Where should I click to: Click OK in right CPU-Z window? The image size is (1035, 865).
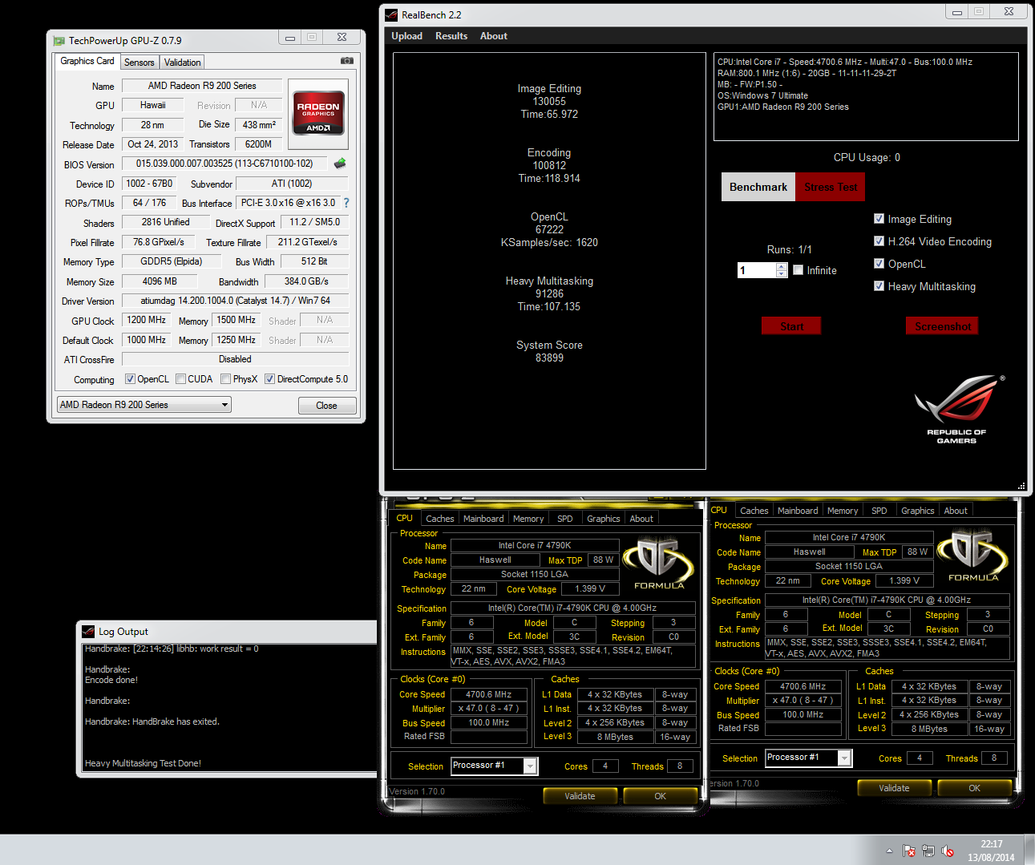(x=974, y=788)
